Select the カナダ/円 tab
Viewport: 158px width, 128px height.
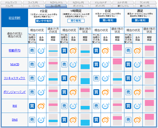[x=123, y=3]
